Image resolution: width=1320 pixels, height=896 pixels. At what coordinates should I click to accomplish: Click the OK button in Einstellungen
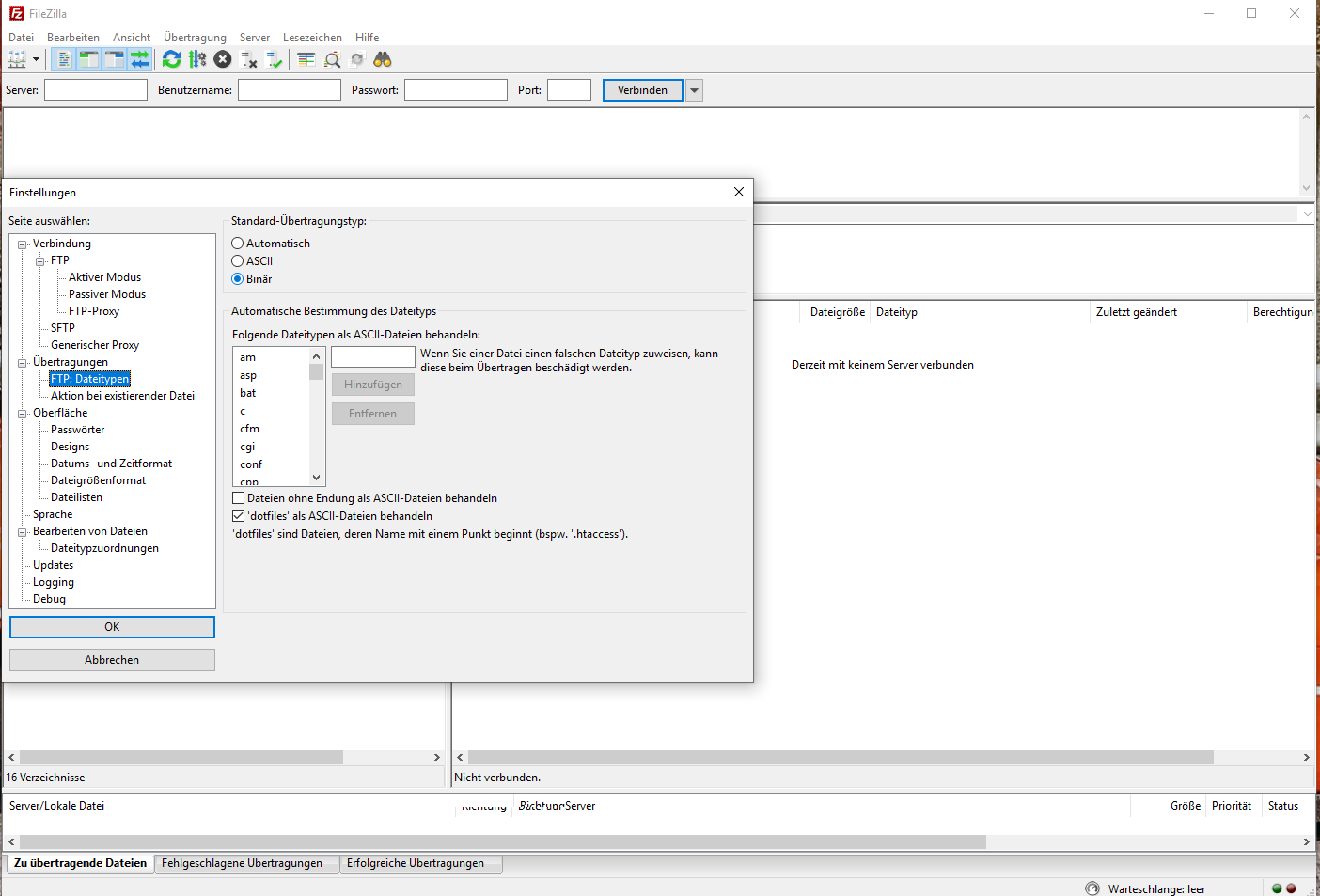tap(112, 627)
